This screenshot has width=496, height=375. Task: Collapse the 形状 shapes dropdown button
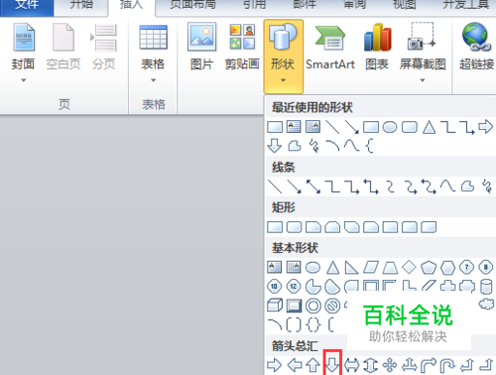[x=283, y=57]
